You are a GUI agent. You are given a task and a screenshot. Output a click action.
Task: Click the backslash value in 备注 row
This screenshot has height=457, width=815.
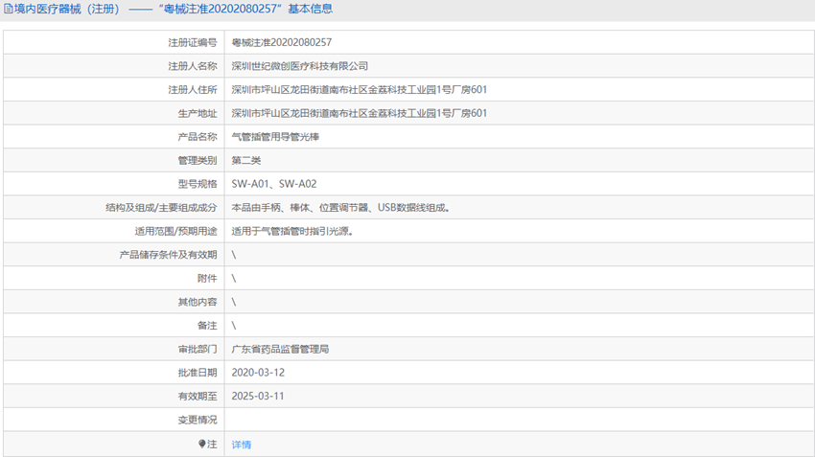(234, 326)
